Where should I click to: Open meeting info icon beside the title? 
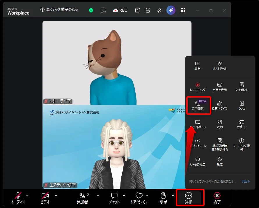point(42,10)
